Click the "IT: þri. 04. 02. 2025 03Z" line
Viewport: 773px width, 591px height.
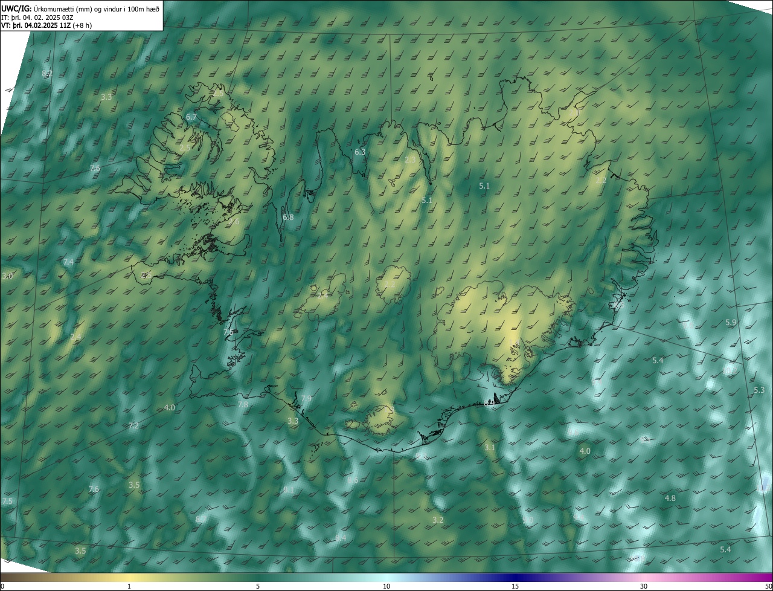coord(37,18)
